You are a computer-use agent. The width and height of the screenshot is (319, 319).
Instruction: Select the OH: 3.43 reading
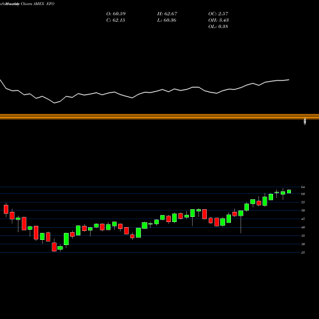218,20
